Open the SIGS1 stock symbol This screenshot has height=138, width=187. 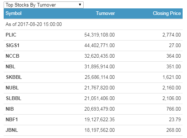pyautogui.click(x=12, y=45)
